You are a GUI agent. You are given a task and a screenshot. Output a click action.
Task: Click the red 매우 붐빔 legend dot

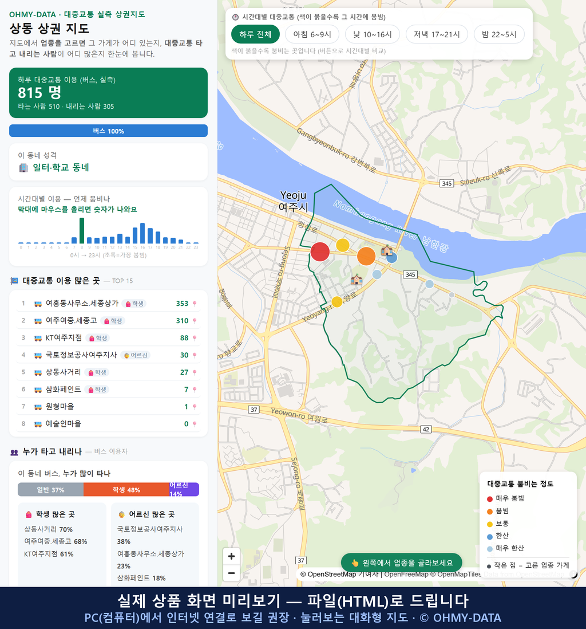pyautogui.click(x=489, y=499)
